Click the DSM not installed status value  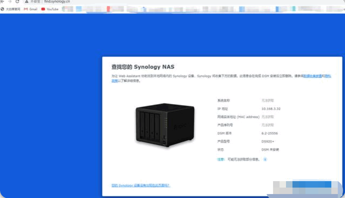[270, 150]
